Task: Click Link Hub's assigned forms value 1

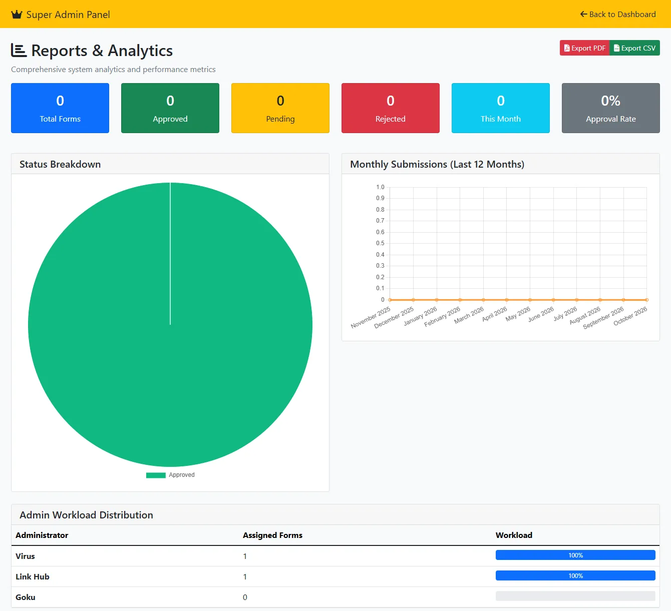Action: point(245,576)
